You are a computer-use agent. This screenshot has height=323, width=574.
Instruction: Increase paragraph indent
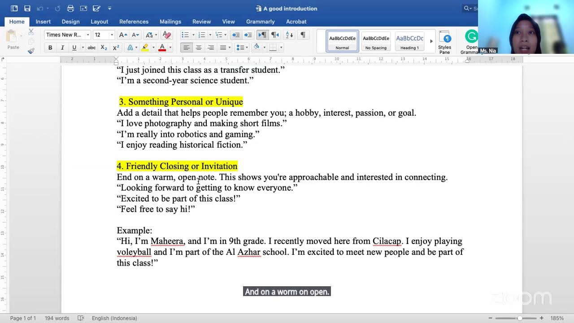[248, 35]
